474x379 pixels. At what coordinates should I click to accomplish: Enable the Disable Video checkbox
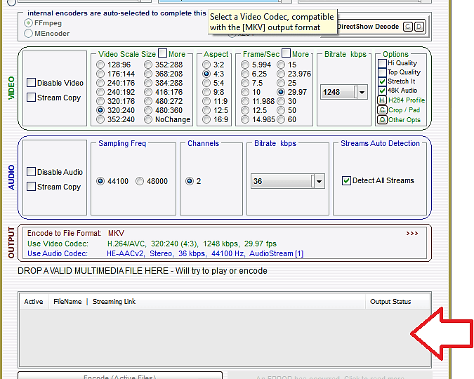pyautogui.click(x=32, y=83)
